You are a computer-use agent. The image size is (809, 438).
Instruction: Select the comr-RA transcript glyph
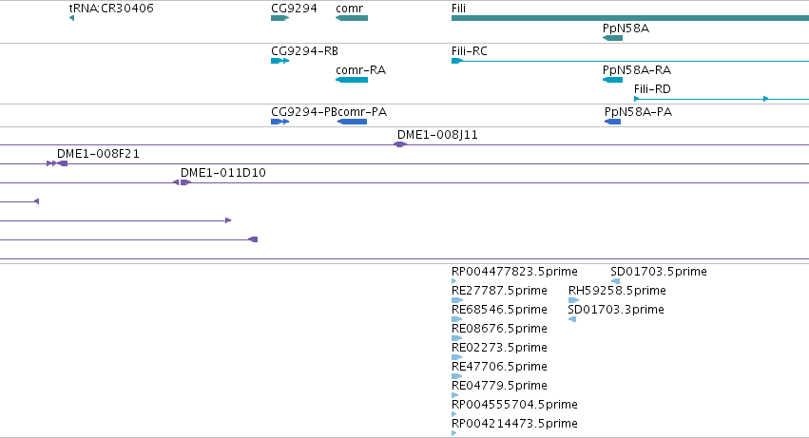352,80
